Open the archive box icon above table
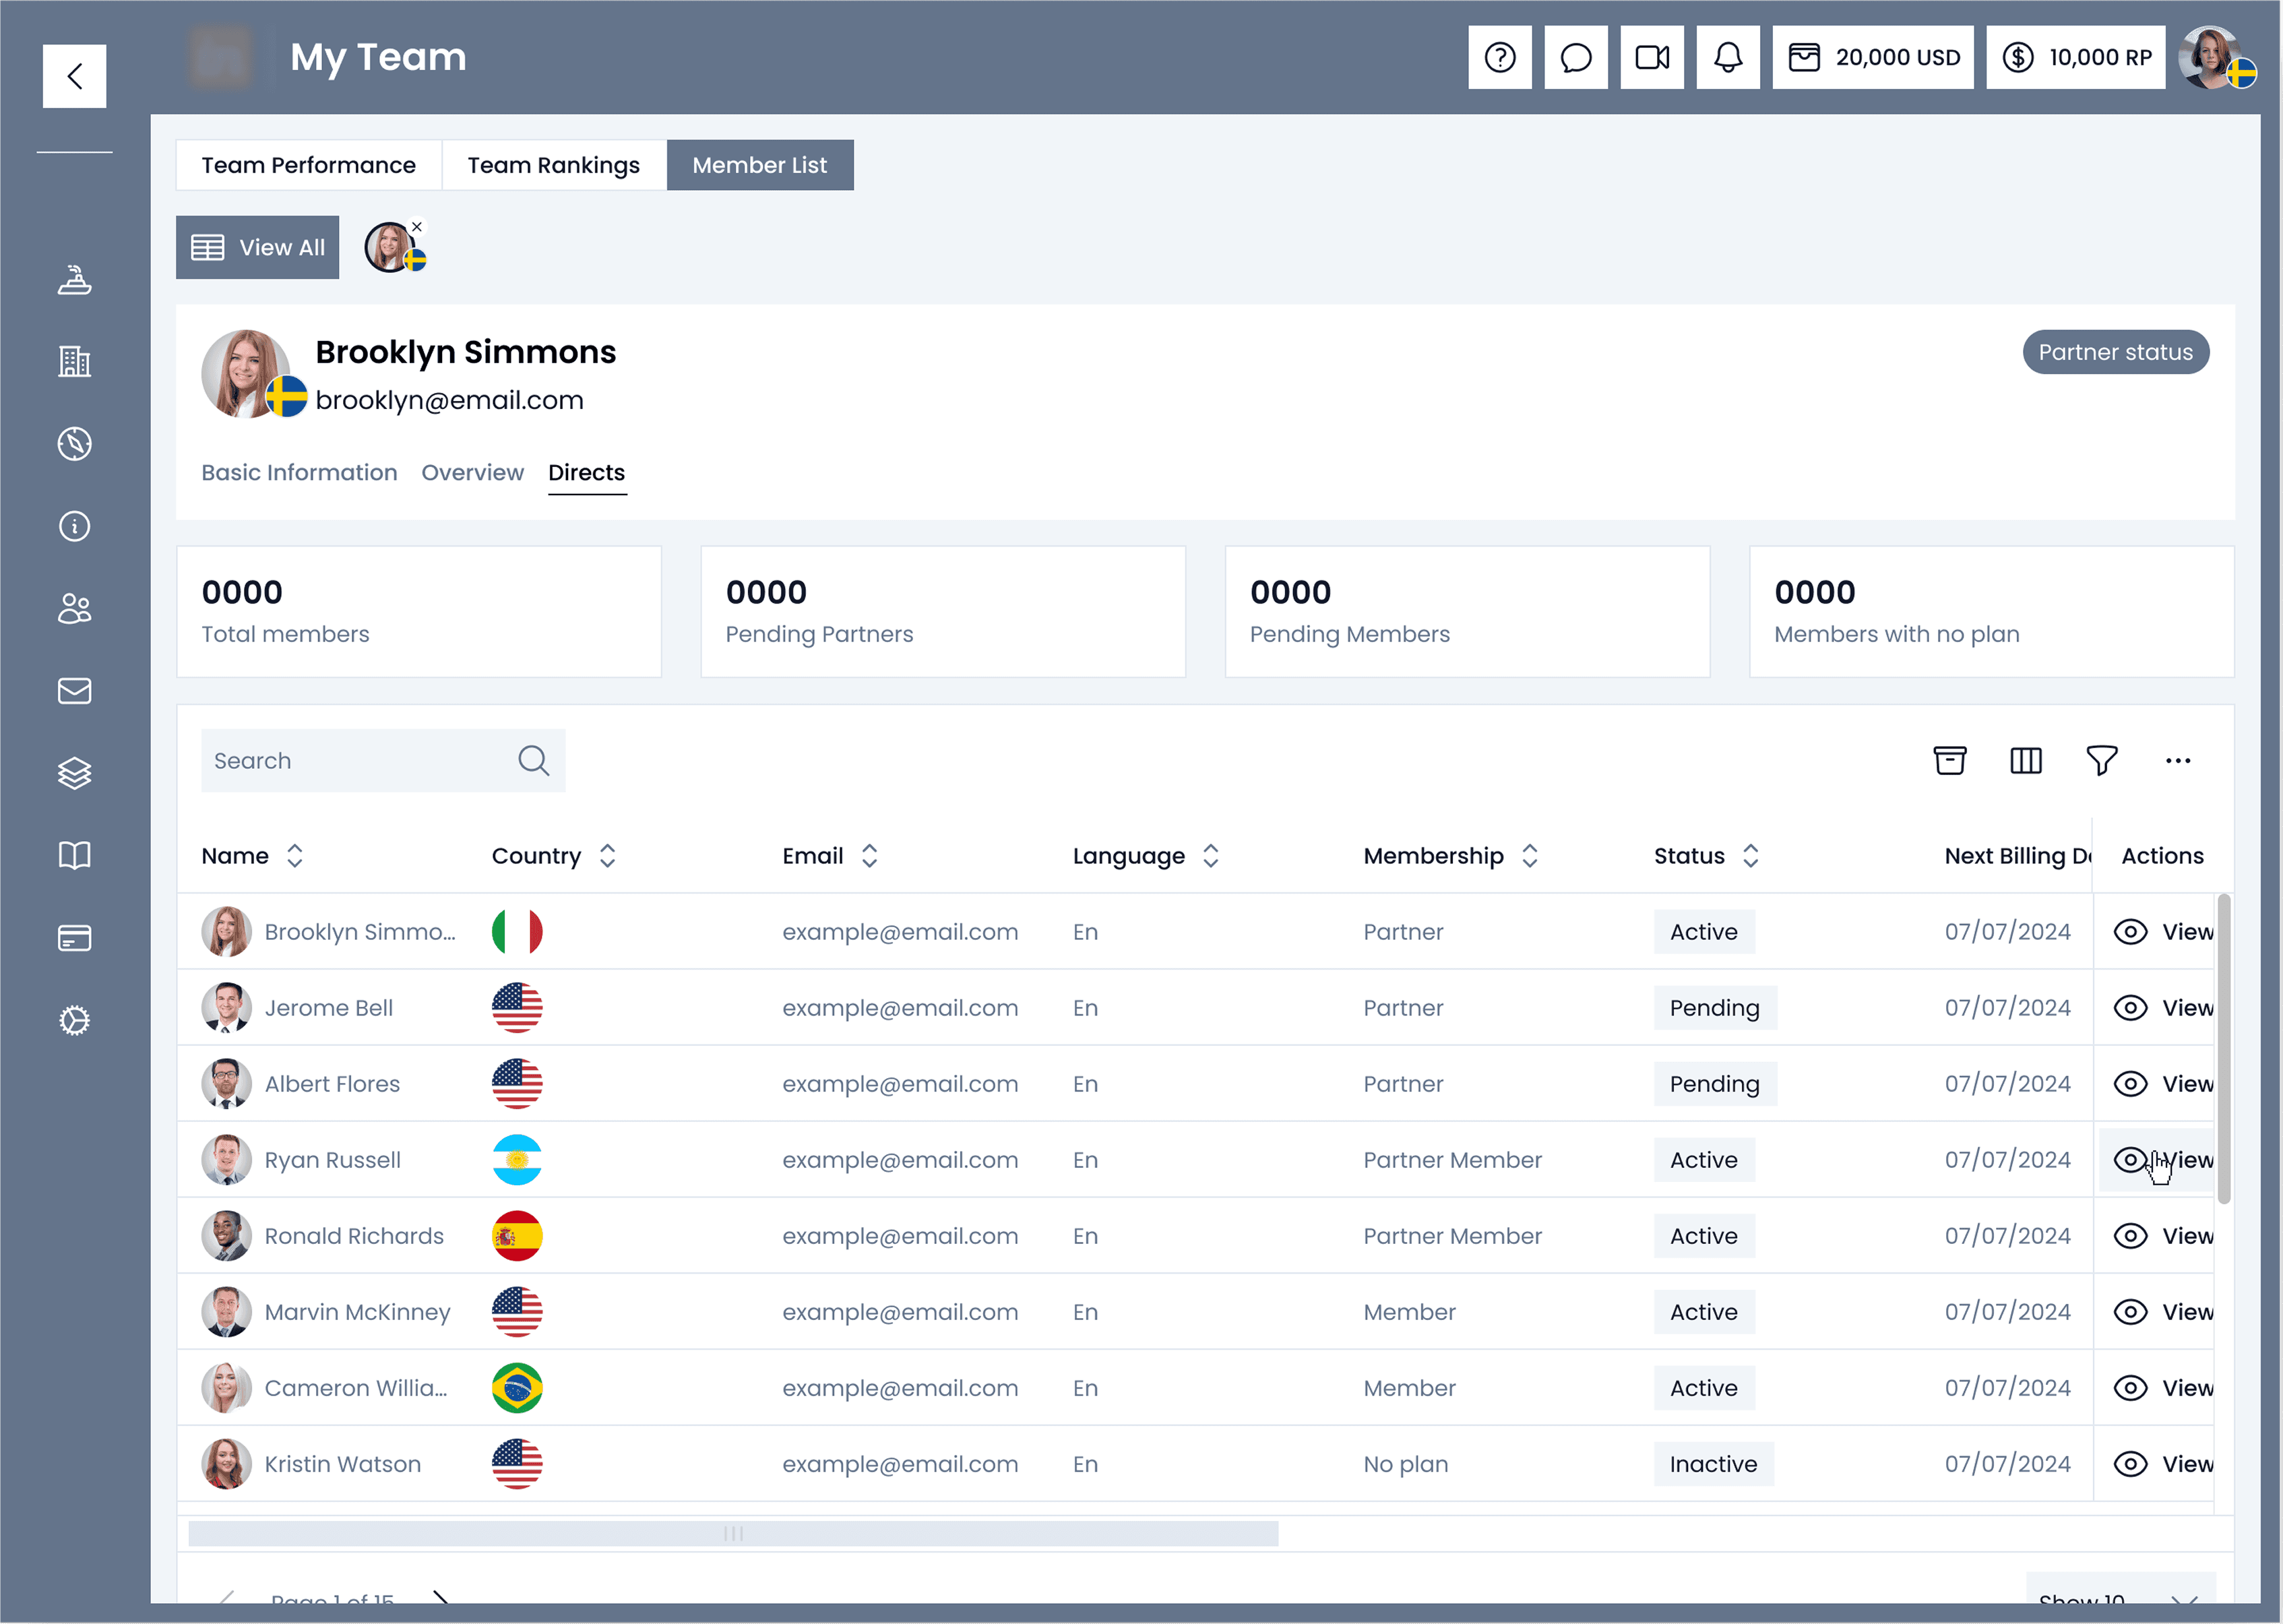Screen dimensions: 2283x1624 point(1949,761)
